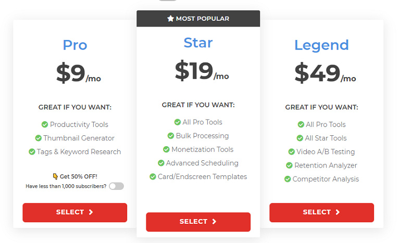The width and height of the screenshot is (400, 243).
Task: Click the Retention Analyzer feature text
Action: coord(326,165)
